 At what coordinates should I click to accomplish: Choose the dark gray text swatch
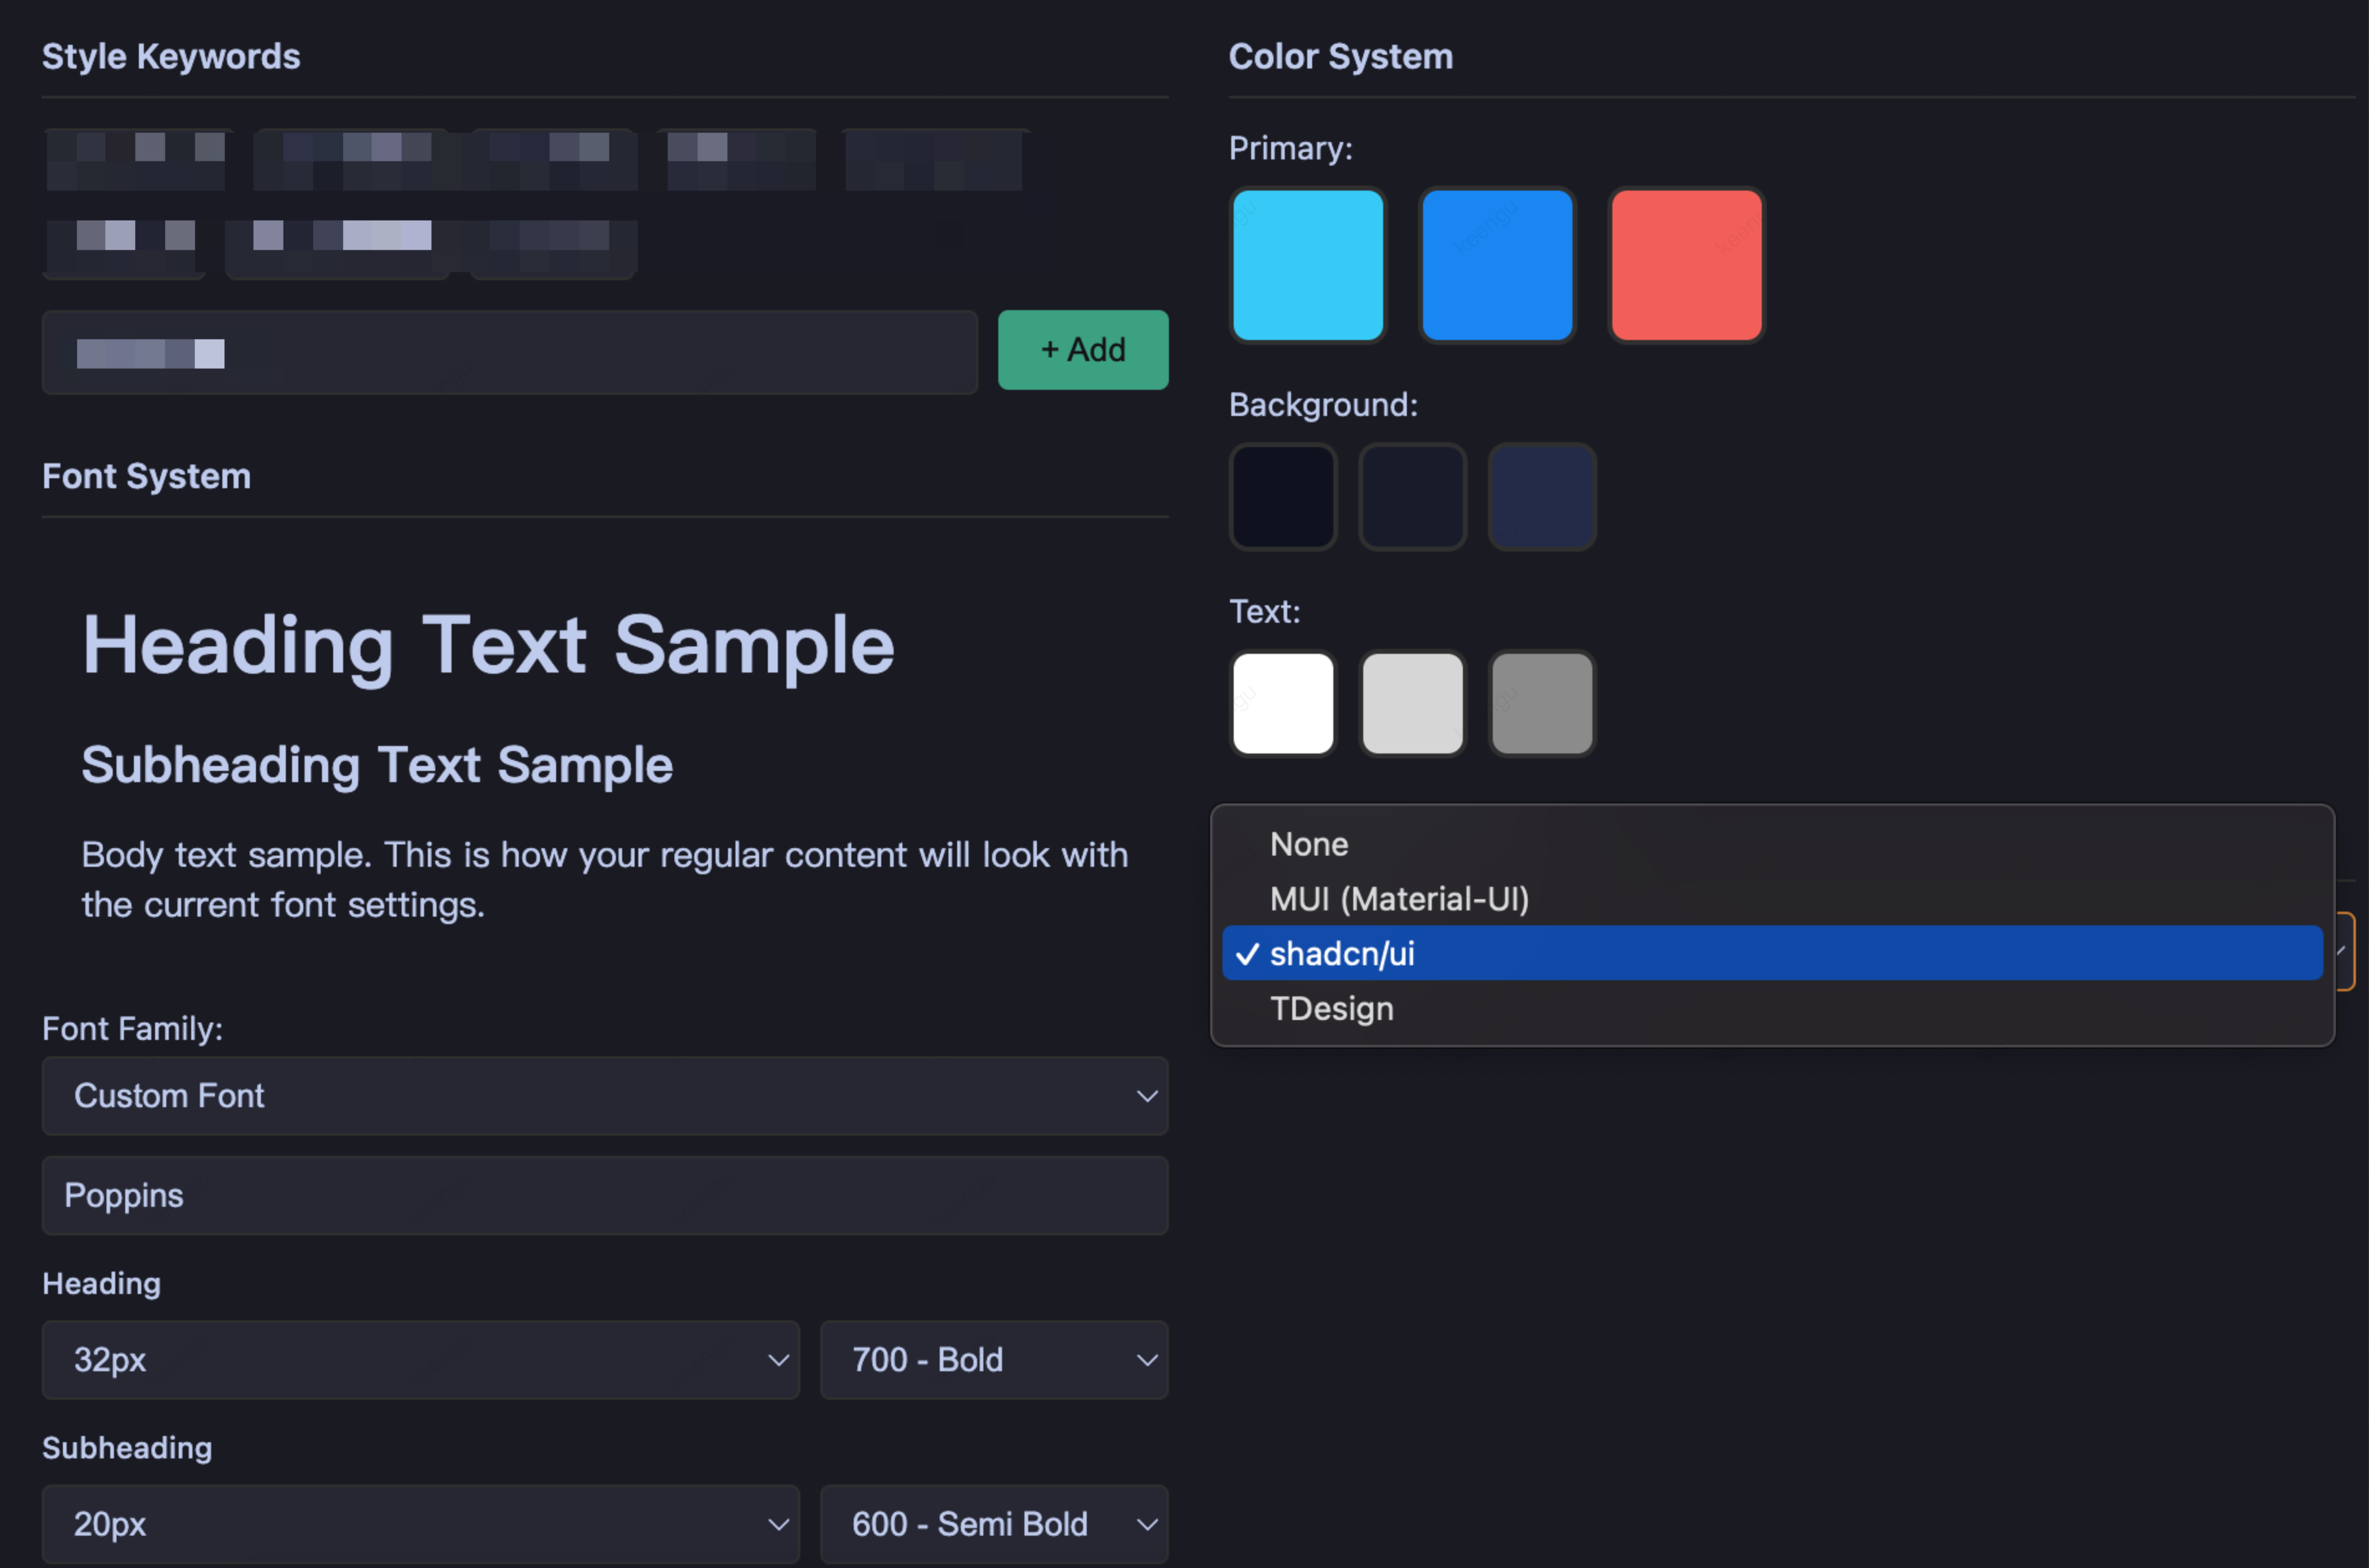1541,703
